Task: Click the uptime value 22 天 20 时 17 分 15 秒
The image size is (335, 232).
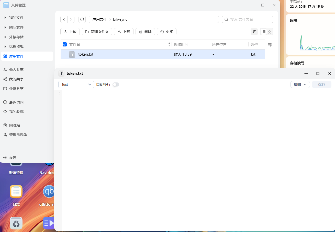Action: [307, 7]
